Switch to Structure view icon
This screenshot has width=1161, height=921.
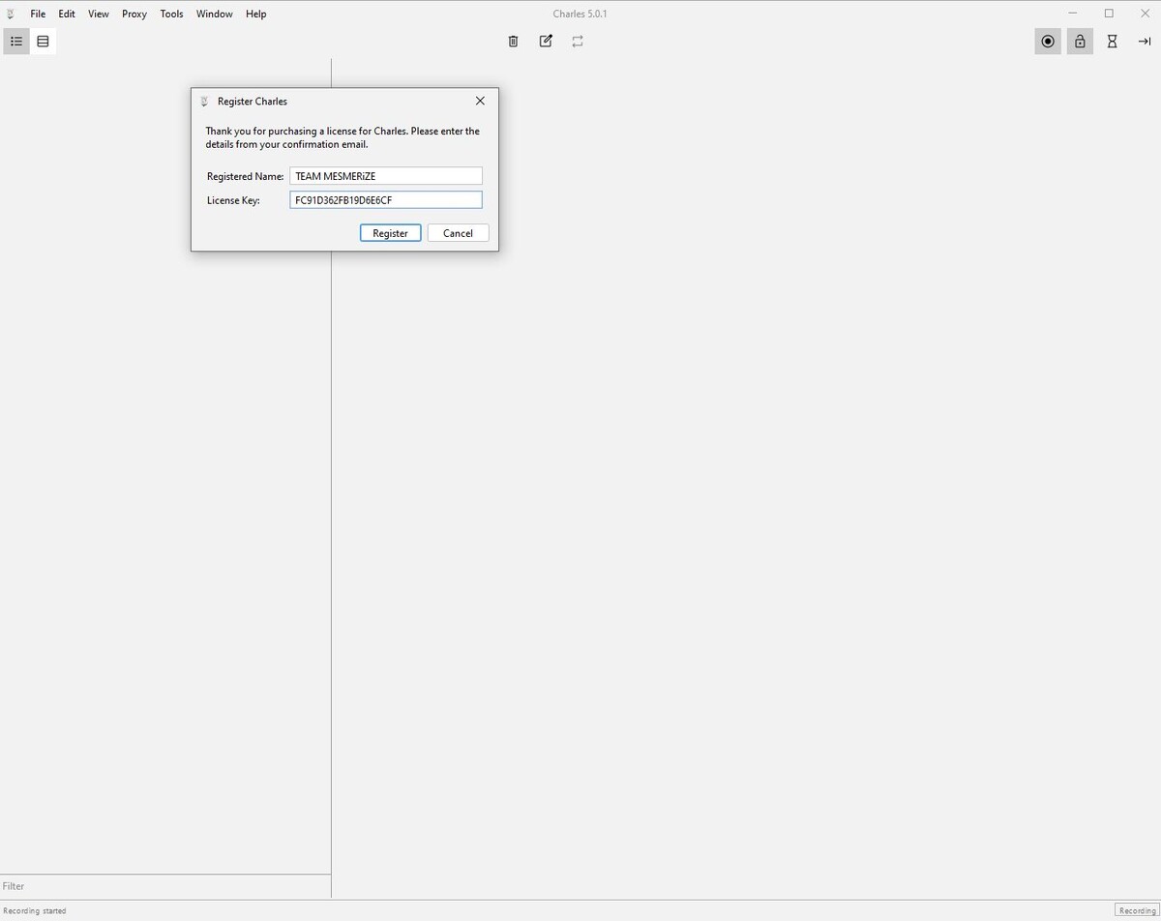click(16, 42)
